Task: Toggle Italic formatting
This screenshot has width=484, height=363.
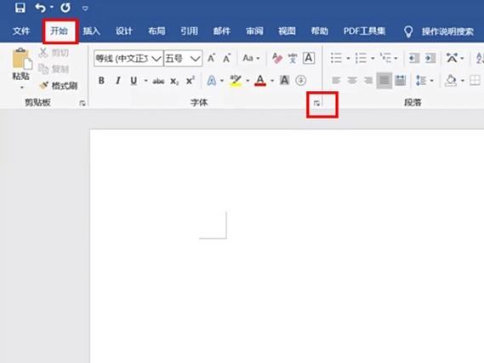Action: pyautogui.click(x=117, y=81)
